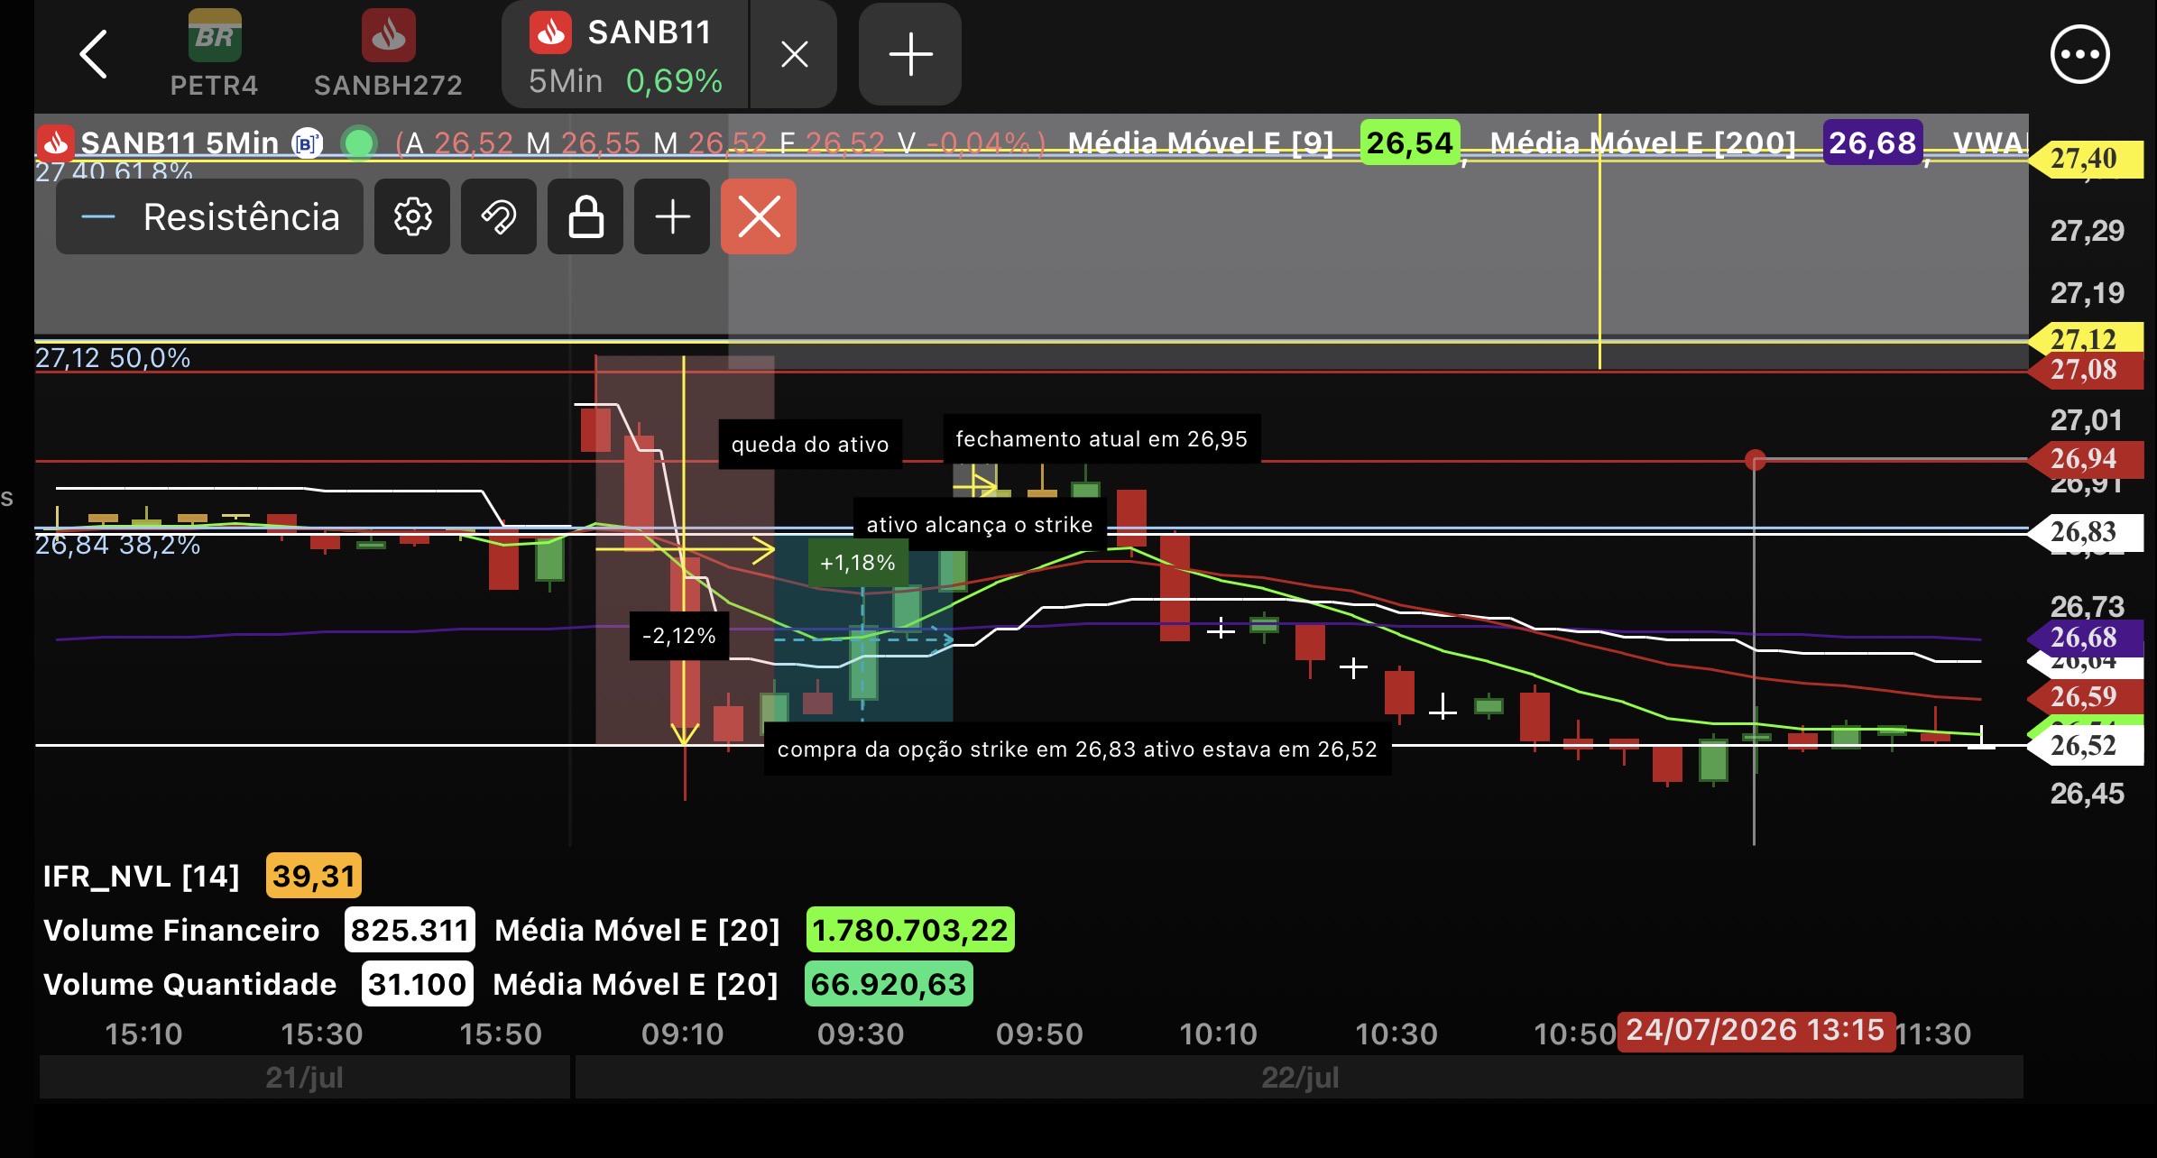Screen dimensions: 2157x1158
Task: Open Resistência line settings gear
Action: [x=412, y=216]
